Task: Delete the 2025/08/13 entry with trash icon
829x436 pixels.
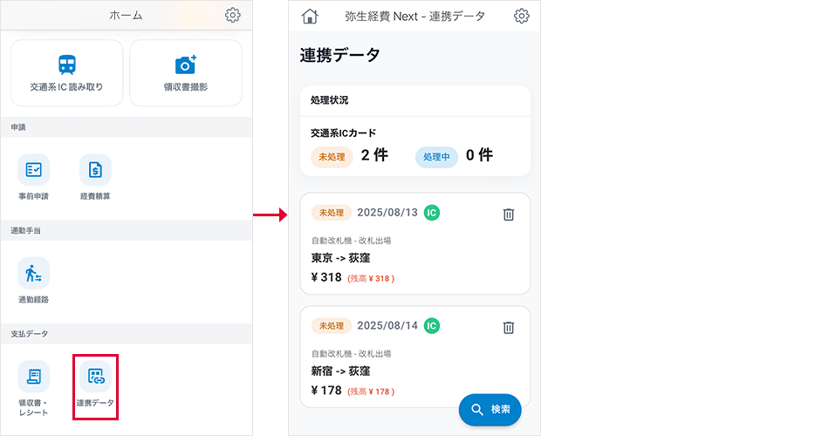Action: click(x=509, y=215)
